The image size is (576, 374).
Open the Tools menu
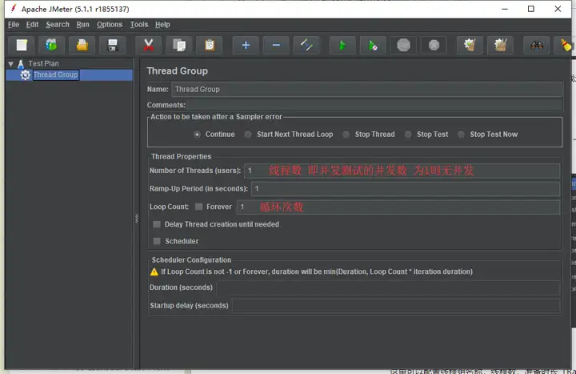coord(139,25)
